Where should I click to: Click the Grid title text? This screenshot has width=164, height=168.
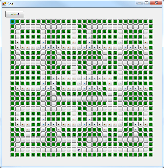coord(10,4)
